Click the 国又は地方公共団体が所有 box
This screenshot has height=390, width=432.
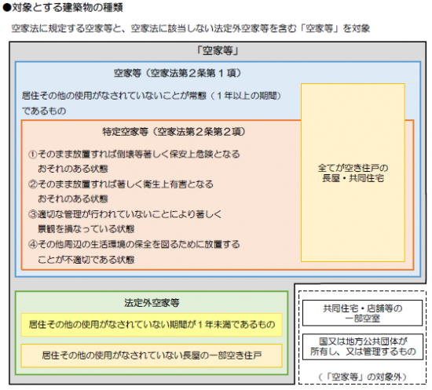(363, 347)
